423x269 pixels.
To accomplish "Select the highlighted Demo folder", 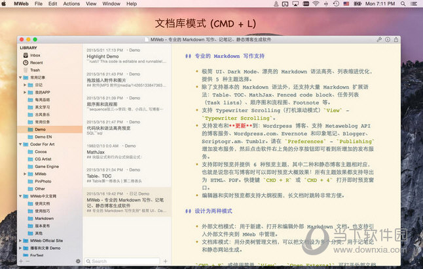I will point(40,129).
